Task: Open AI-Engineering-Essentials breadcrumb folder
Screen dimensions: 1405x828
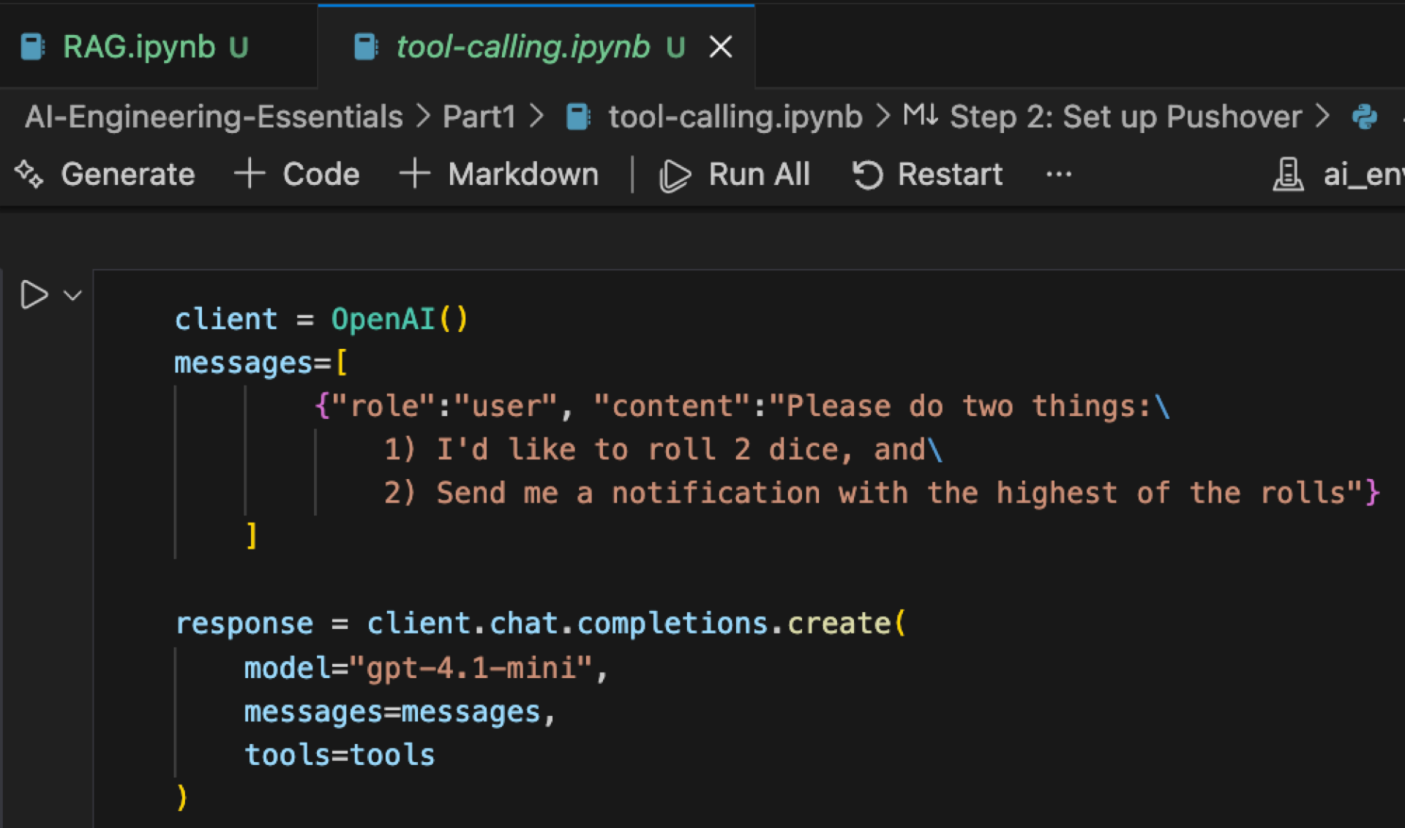Action: [x=214, y=117]
